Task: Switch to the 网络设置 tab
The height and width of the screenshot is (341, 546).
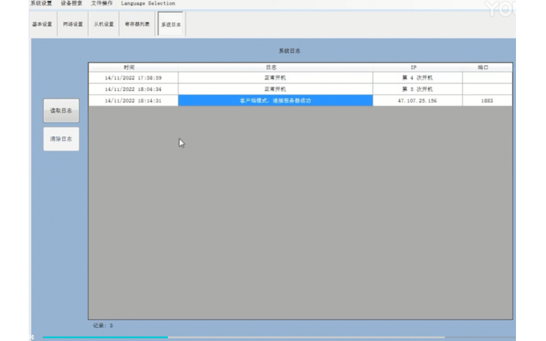Action: click(73, 25)
